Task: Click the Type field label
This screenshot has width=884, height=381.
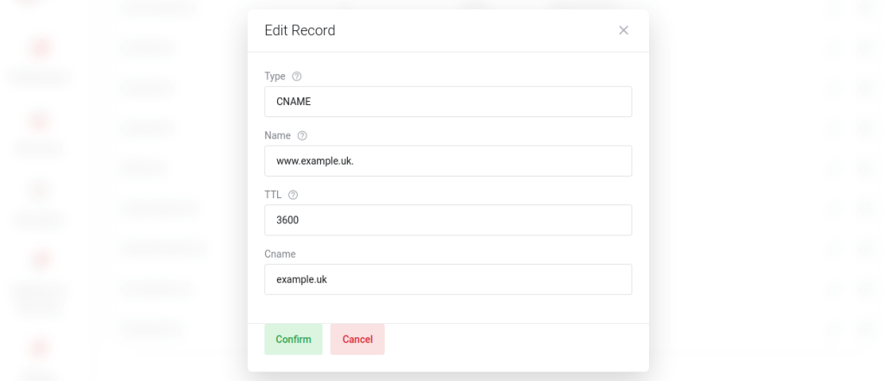Action: coord(275,77)
